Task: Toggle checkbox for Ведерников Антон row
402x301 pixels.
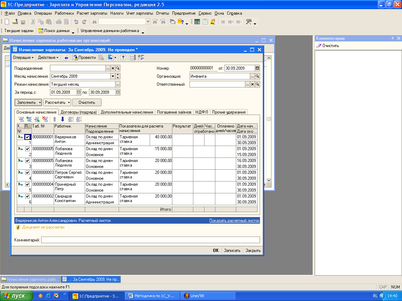Action: coord(28,137)
